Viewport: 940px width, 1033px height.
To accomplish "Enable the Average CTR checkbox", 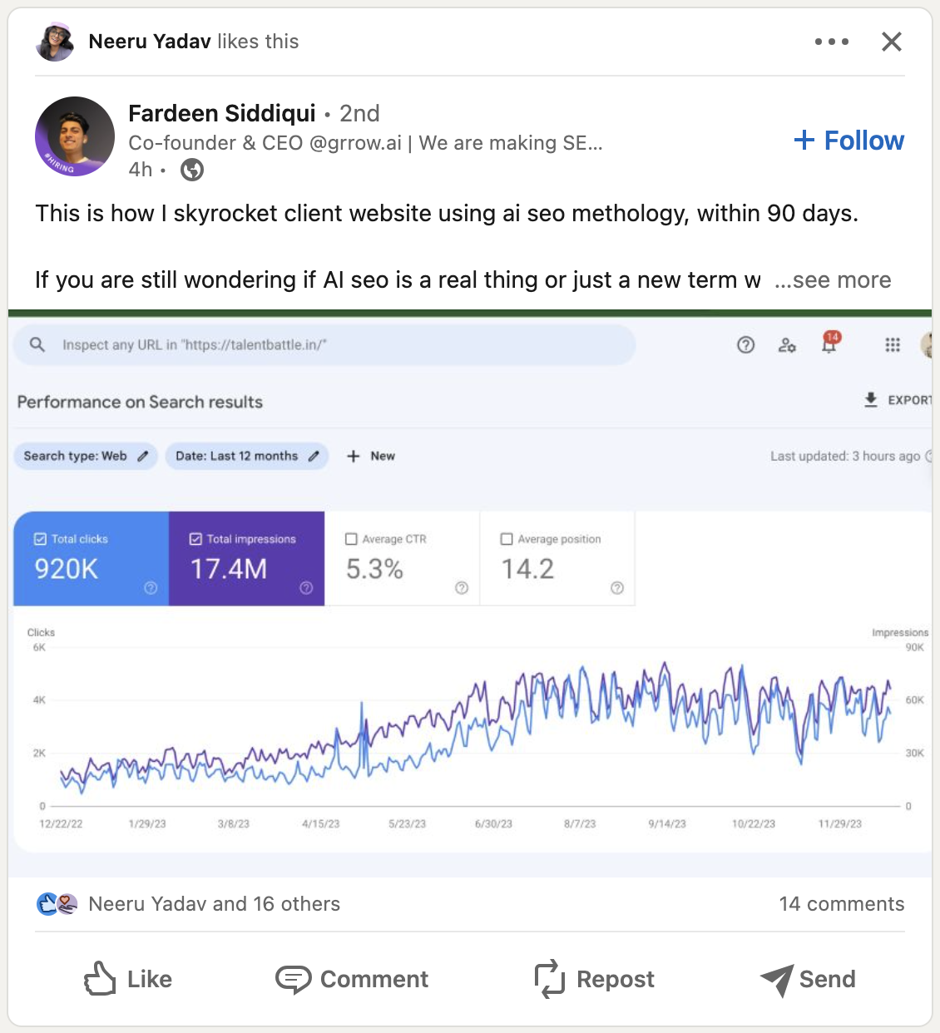I will coord(351,539).
